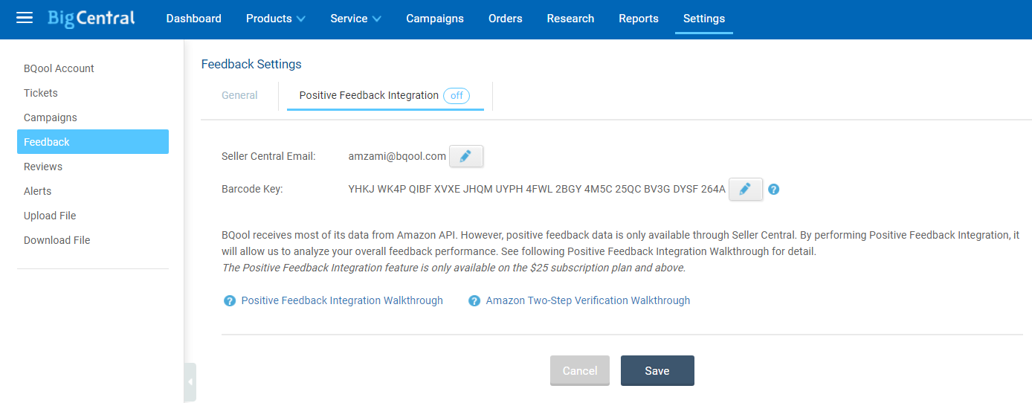Click help icon next to Barcode Key

point(774,190)
